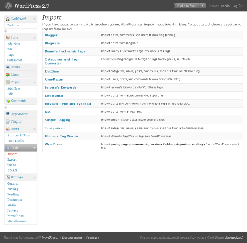Image resolution: width=247 pixels, height=243 pixels.
Task: Choose the Blogware importer
Action: click(x=52, y=43)
